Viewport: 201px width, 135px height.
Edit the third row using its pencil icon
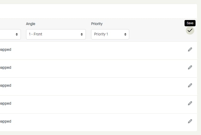190,85
